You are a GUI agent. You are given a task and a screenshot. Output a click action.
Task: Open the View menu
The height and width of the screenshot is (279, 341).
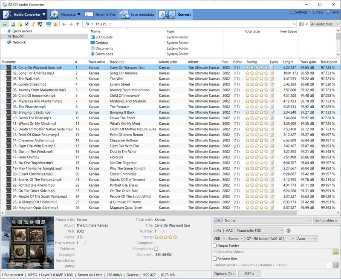317,12
